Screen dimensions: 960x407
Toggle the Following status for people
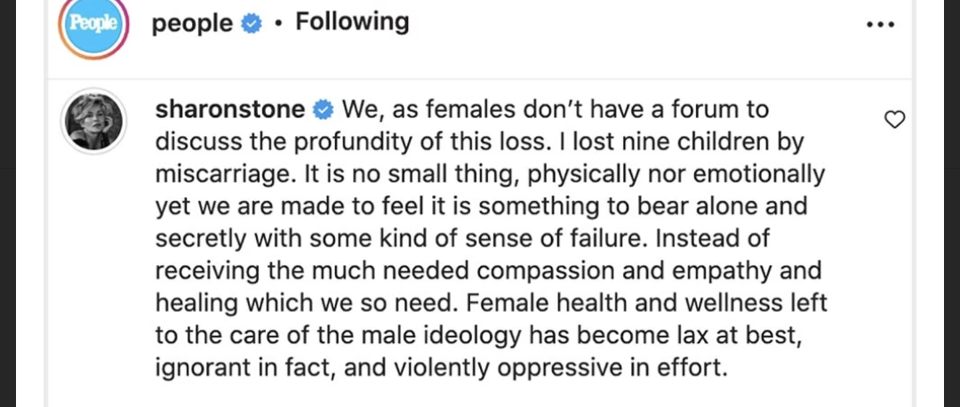click(352, 22)
